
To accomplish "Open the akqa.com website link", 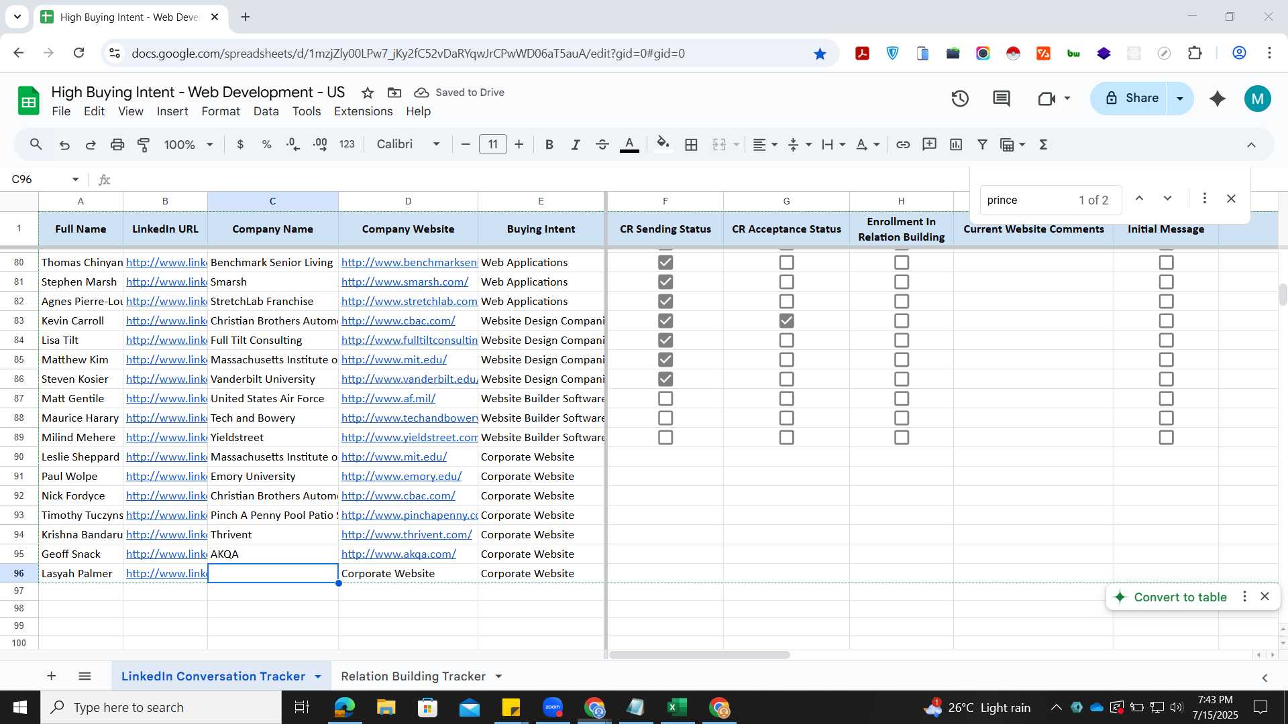I will [398, 554].
